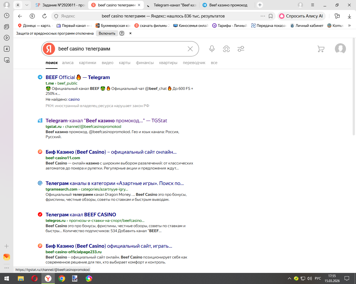This screenshot has height=284, width=356.
Task: Dismiss the malware protection notification bar
Action: coord(130,33)
